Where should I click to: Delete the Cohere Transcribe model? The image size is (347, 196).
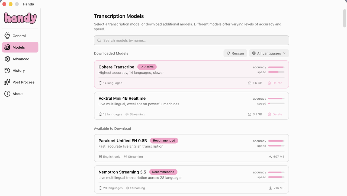275,83
